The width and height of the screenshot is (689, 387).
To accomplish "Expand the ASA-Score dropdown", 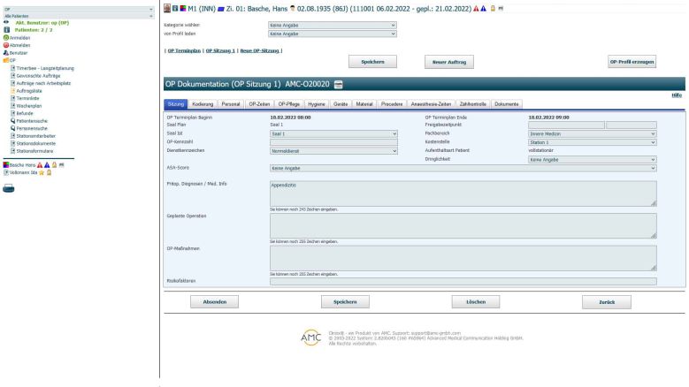I will click(462, 167).
